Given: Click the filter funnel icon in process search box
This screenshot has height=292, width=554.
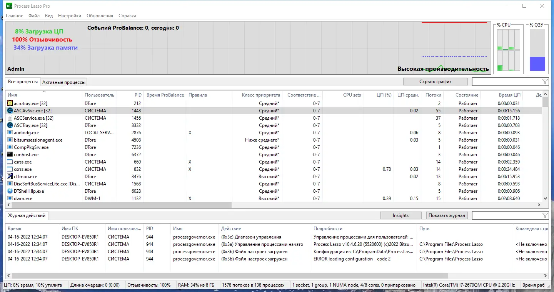Looking at the screenshot, I should tap(545, 82).
